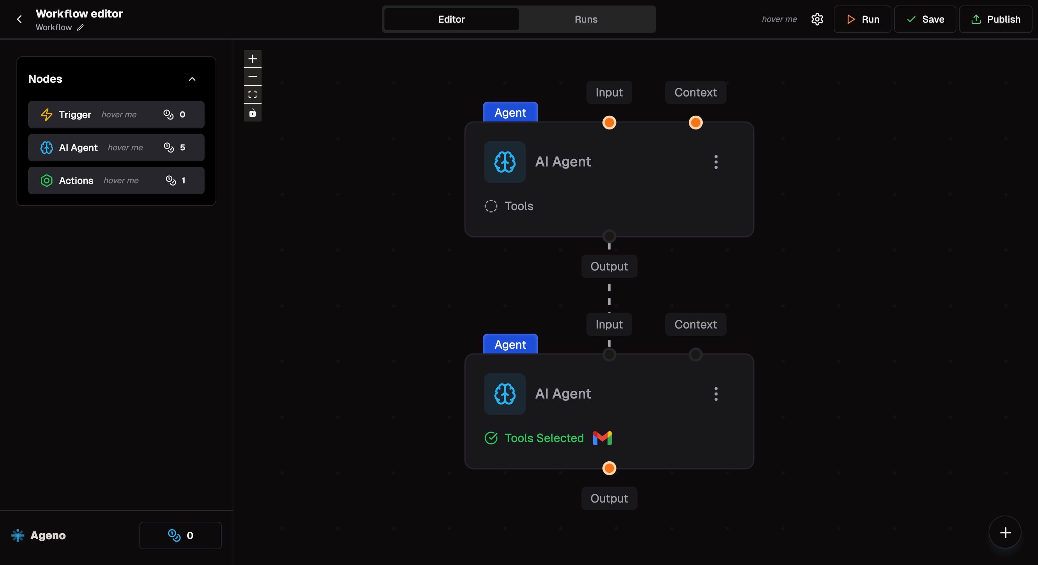Toggle canvas interactivity lock
Screen dimensions: 1038x565
coord(252,113)
